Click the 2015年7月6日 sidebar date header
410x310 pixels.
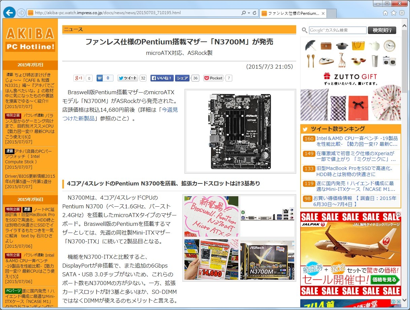pyautogui.click(x=30, y=199)
